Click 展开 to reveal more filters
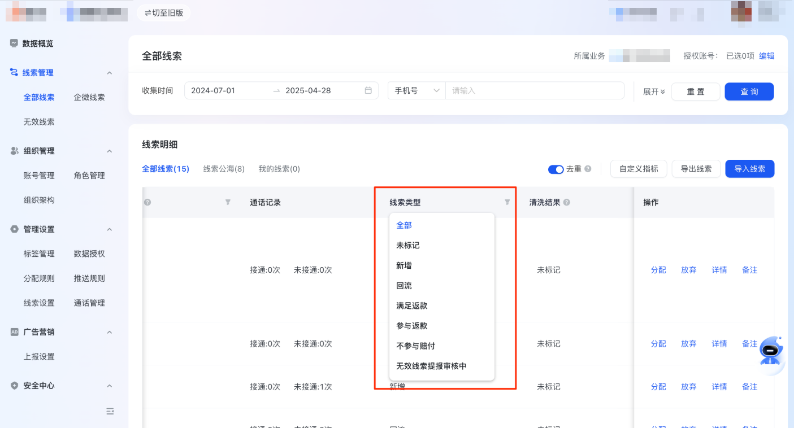 (652, 91)
